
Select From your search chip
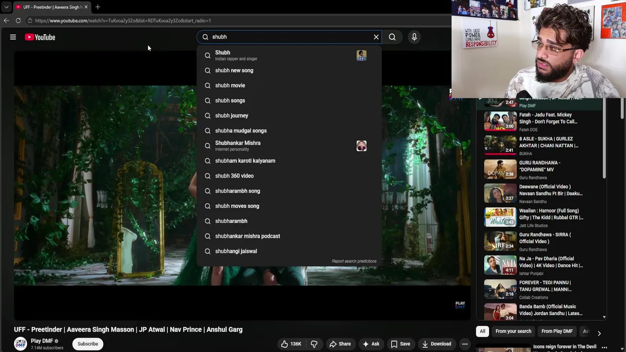point(513,331)
